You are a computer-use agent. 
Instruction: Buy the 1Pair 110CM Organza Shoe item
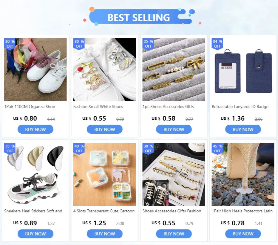click(35, 129)
